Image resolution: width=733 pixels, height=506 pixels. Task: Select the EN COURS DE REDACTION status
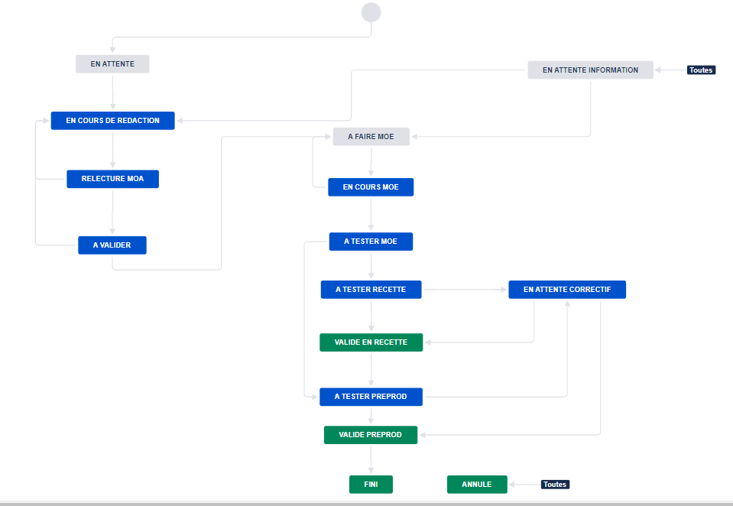click(112, 121)
